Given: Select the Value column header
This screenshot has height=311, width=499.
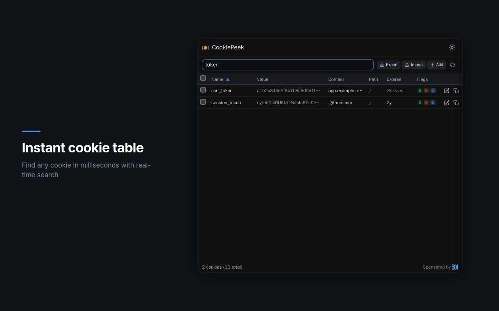Looking at the screenshot, I should (x=262, y=79).
